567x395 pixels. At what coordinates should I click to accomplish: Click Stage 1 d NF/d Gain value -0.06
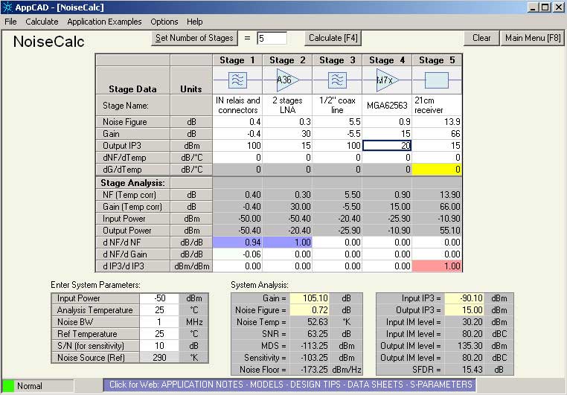237,254
